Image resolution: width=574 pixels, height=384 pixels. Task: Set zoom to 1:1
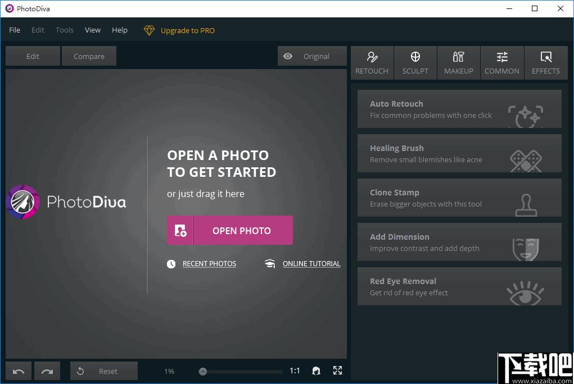pyautogui.click(x=295, y=371)
